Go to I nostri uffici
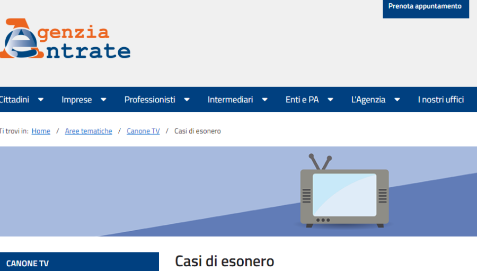The height and width of the screenshot is (271, 477). (441, 100)
